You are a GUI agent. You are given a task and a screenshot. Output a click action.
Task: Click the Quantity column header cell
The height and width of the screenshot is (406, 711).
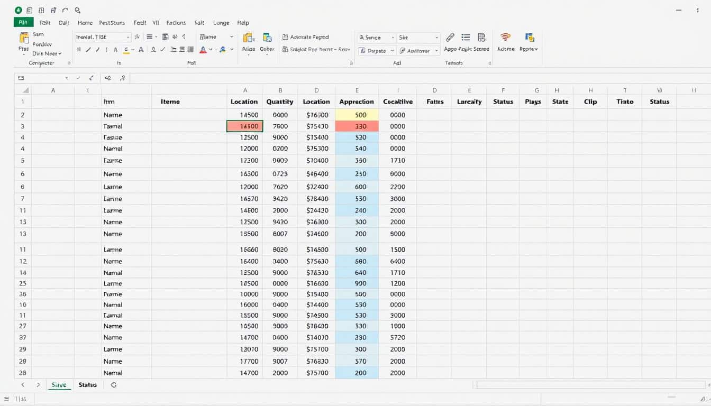280,101
